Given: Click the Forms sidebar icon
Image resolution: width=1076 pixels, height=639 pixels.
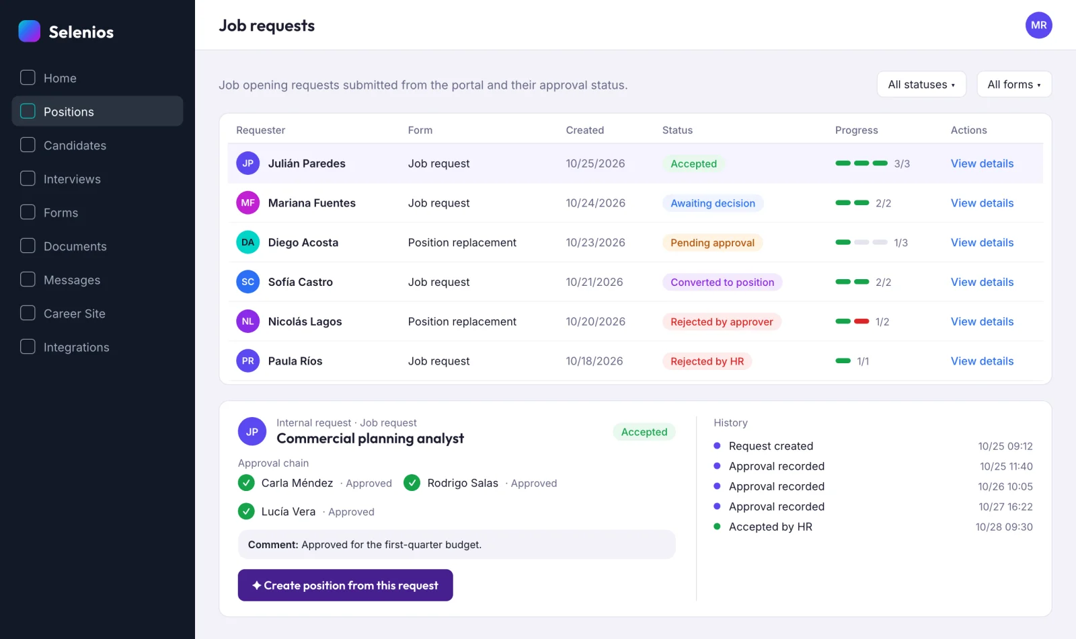Looking at the screenshot, I should pos(28,212).
